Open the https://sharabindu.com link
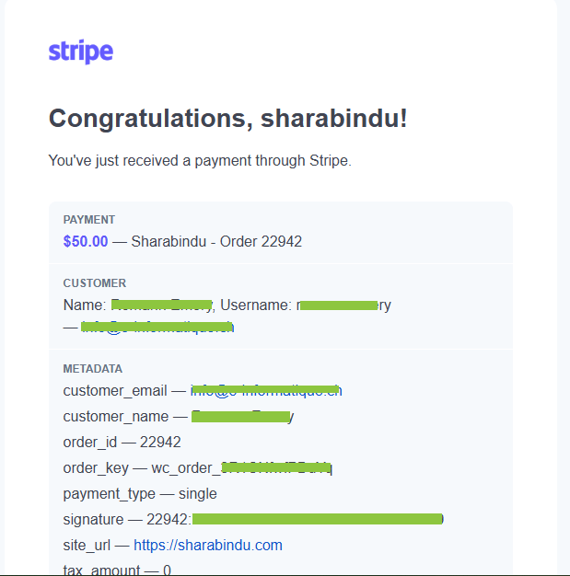Viewport: 570px width, 576px height. point(208,545)
